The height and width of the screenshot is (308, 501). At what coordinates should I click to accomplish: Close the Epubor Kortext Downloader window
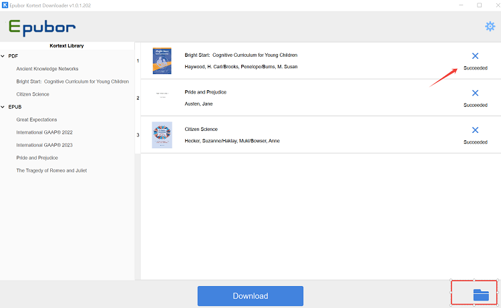tap(498, 5)
